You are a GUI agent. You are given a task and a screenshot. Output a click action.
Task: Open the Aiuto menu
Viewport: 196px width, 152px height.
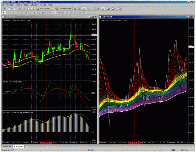point(50,5)
